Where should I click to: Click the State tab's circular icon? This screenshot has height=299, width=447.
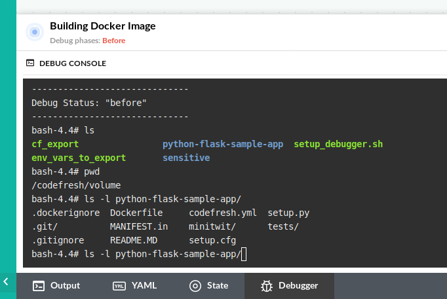(x=195, y=286)
